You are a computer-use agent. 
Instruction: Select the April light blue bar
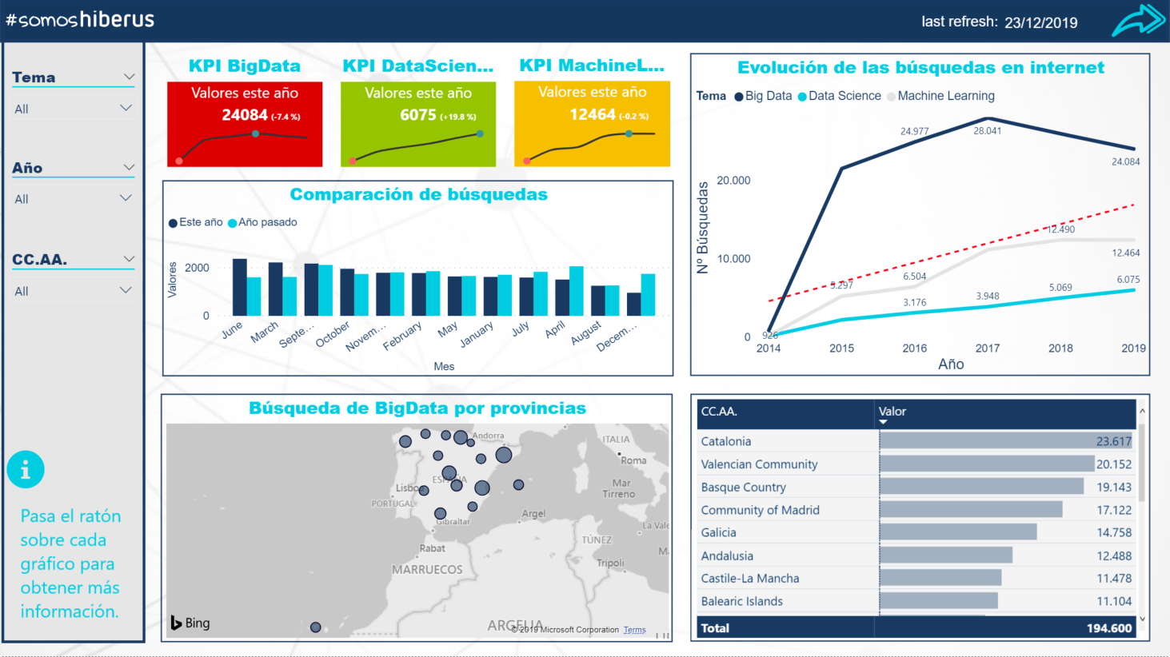pos(576,291)
